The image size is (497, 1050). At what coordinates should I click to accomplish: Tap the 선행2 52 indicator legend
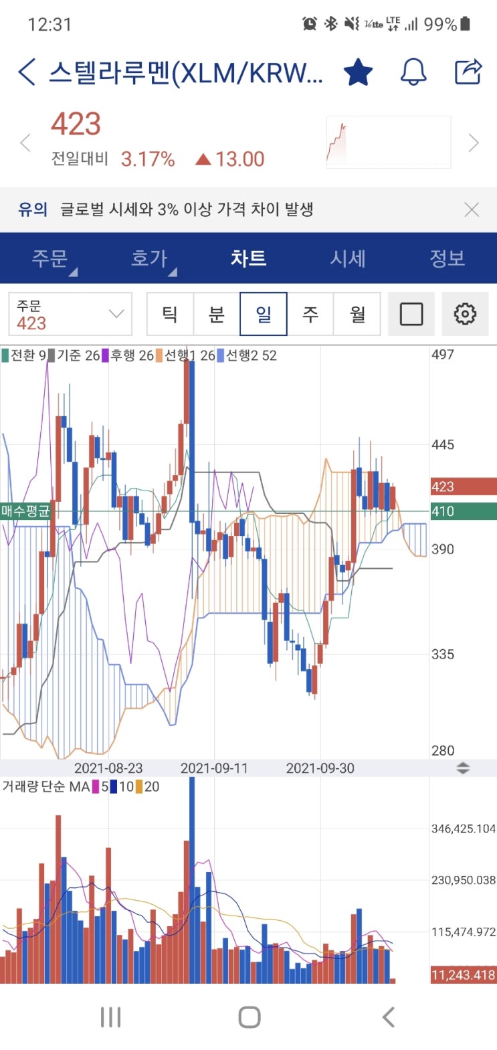click(247, 355)
